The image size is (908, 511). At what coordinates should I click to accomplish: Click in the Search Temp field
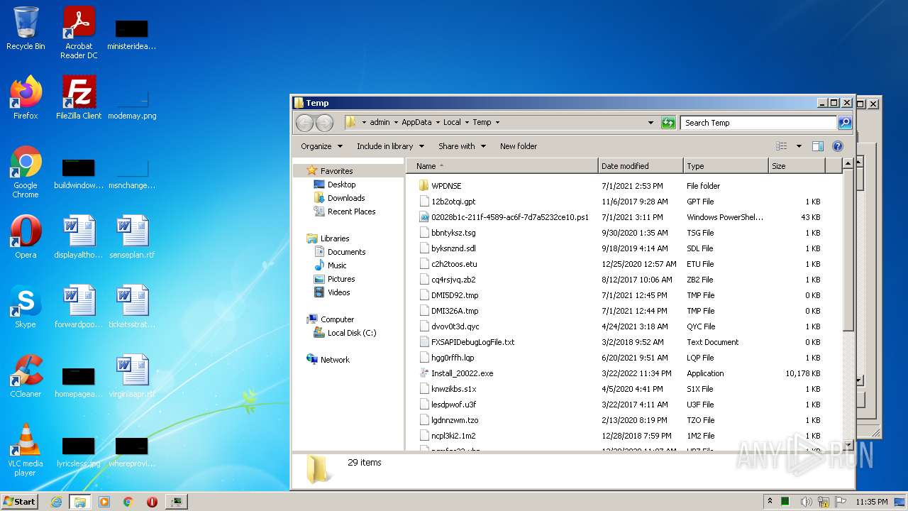click(x=758, y=123)
